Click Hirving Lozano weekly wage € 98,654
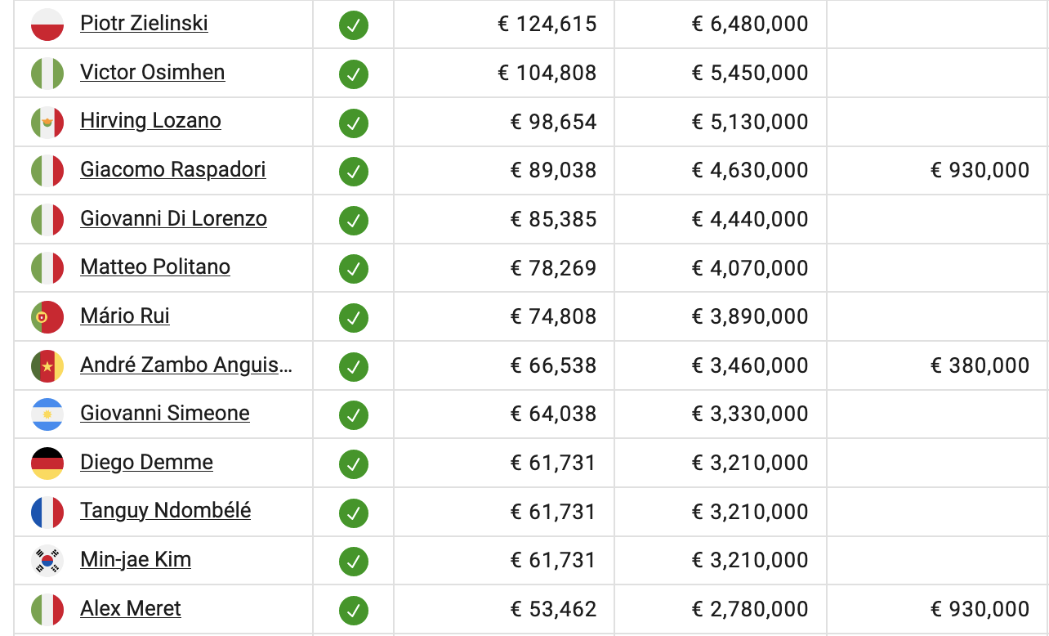The height and width of the screenshot is (636, 1049). pyautogui.click(x=553, y=122)
